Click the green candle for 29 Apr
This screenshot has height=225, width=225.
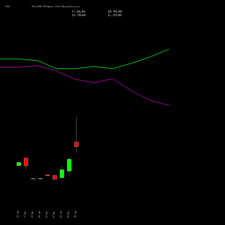[69, 165]
